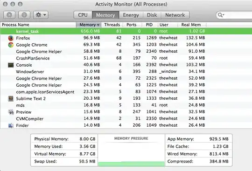The image size is (252, 171).
Task: Select the Firefox process name
Action: coord(23,38)
